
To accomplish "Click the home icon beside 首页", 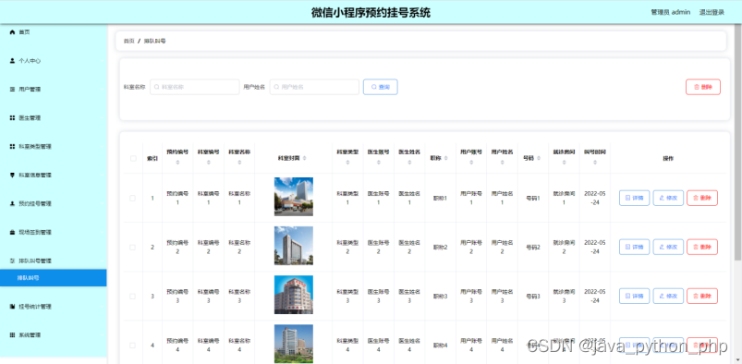I will [x=13, y=31].
